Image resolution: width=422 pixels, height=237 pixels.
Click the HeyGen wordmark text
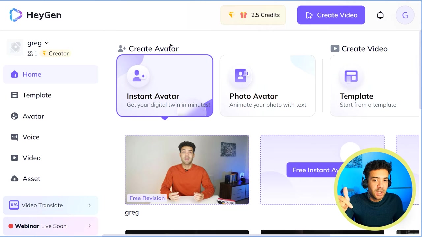[44, 15]
